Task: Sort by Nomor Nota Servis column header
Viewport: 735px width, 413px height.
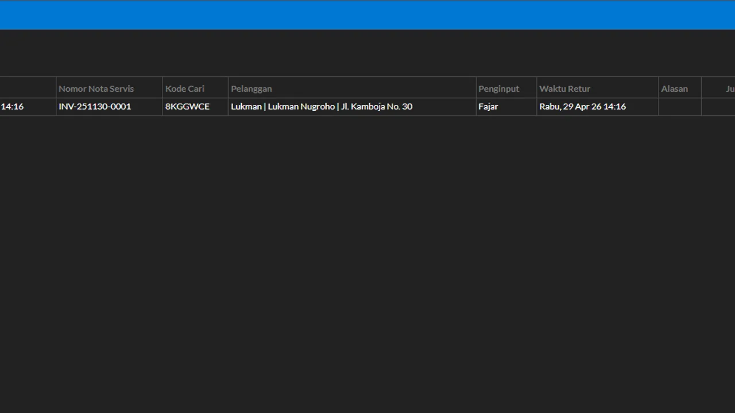Action: pos(109,88)
